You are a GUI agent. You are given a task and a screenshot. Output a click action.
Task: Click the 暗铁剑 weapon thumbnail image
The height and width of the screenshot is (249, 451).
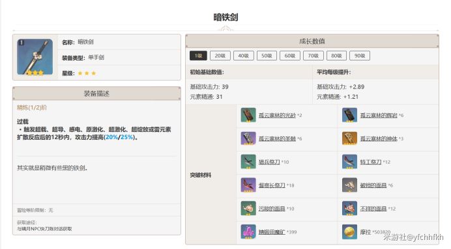point(35,57)
